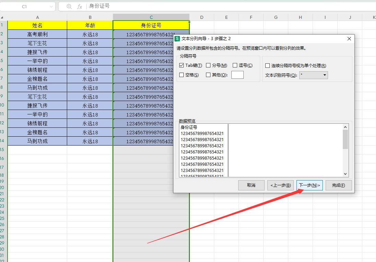The height and width of the screenshot is (262, 376).
Task: Click the ID number cell in row 13
Action: coord(143,132)
